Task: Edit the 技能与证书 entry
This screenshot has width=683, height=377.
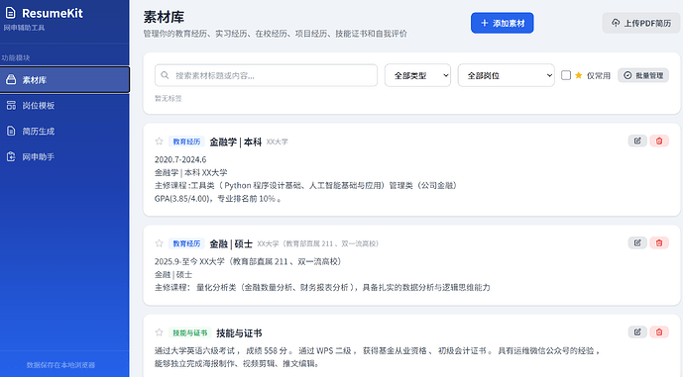Action: point(637,332)
